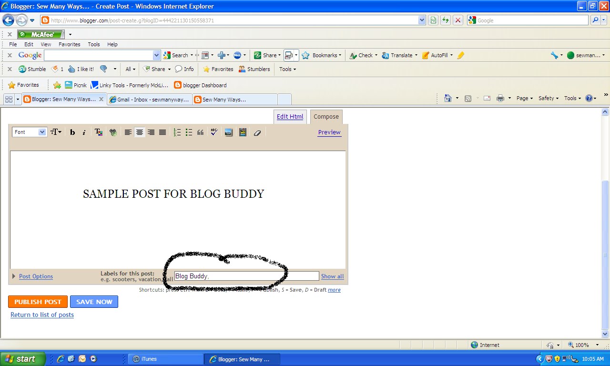
Task: Select the align center option
Action: [140, 132]
